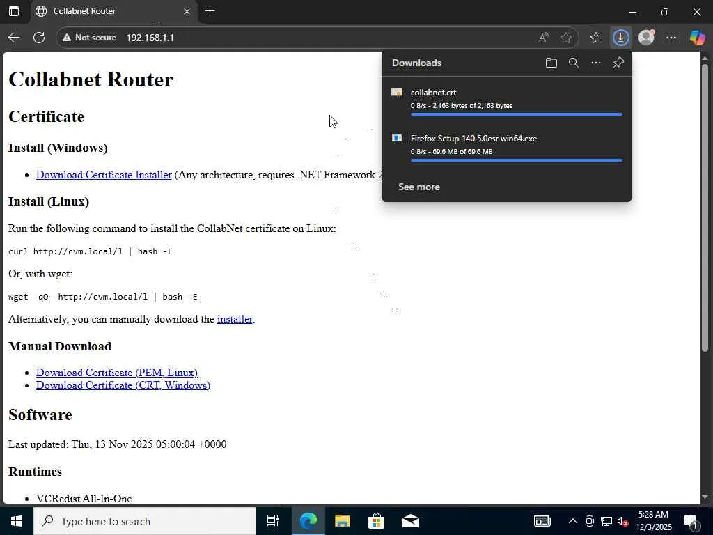Click the taskbar search box
The height and width of the screenshot is (535, 713).
[145, 521]
